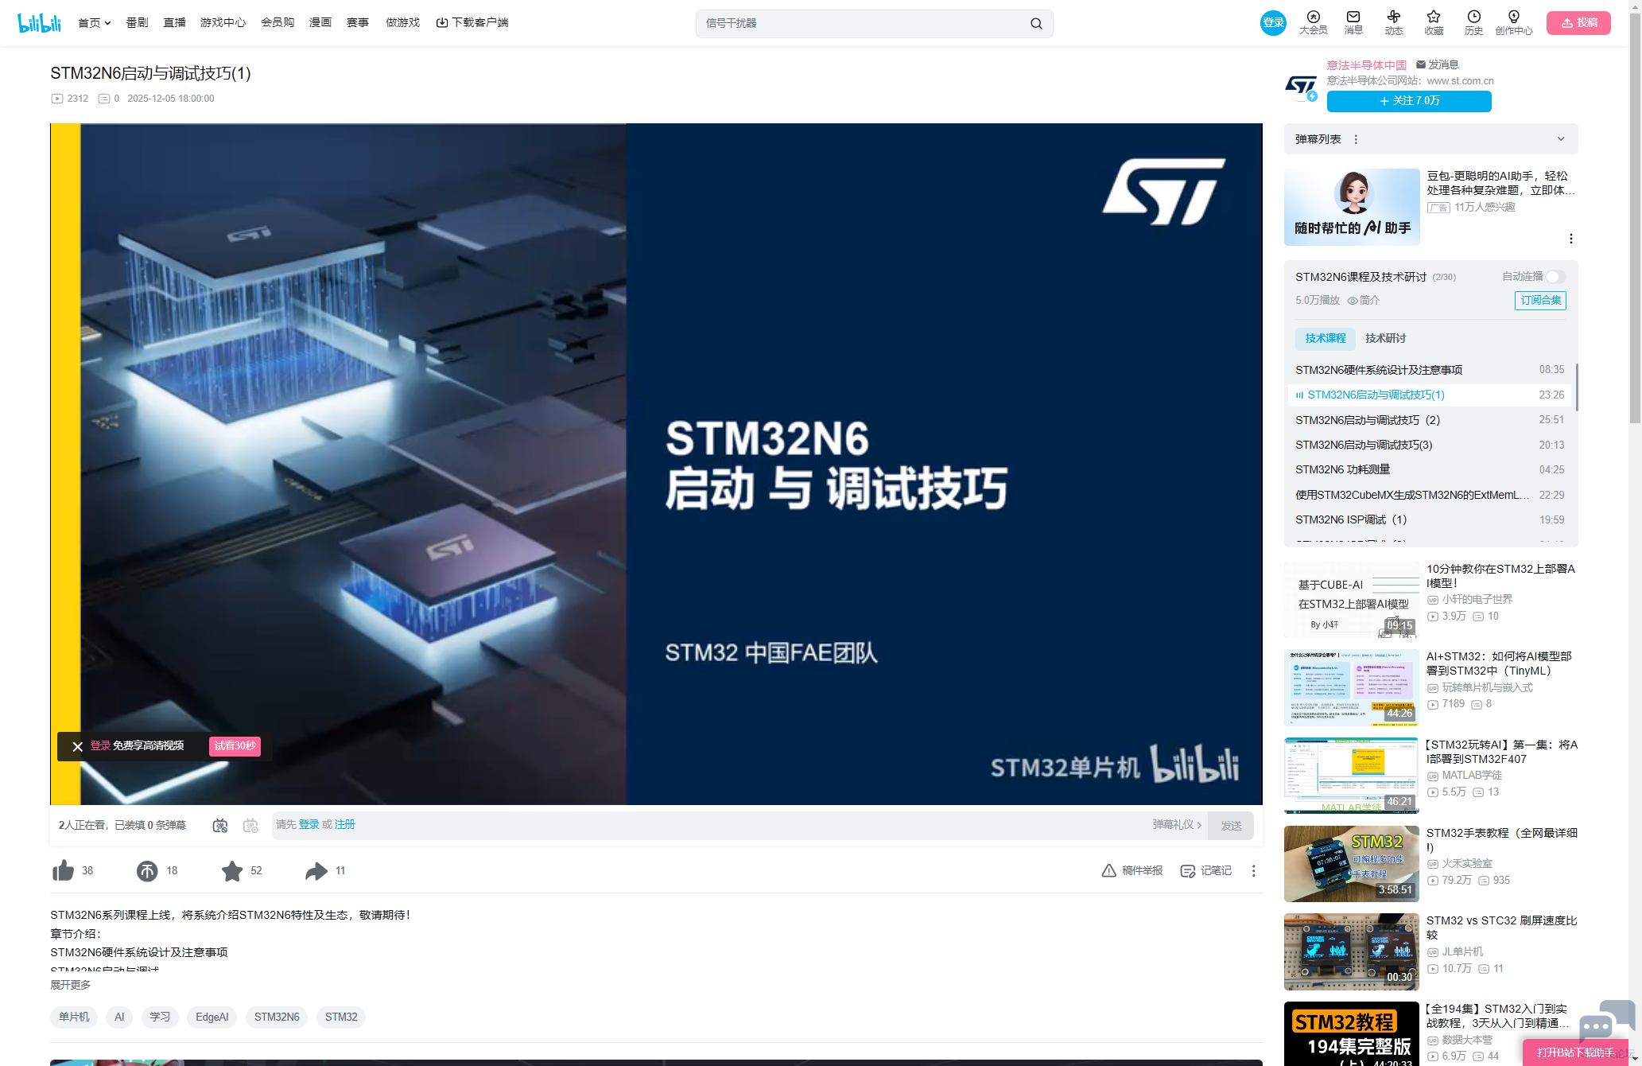The image size is (1642, 1066).
Task: Open the danmaku settings icon
Action: [x=250, y=826]
